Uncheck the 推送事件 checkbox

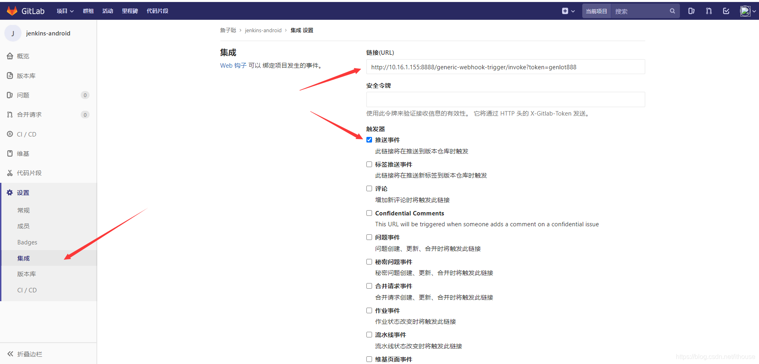pyautogui.click(x=369, y=140)
